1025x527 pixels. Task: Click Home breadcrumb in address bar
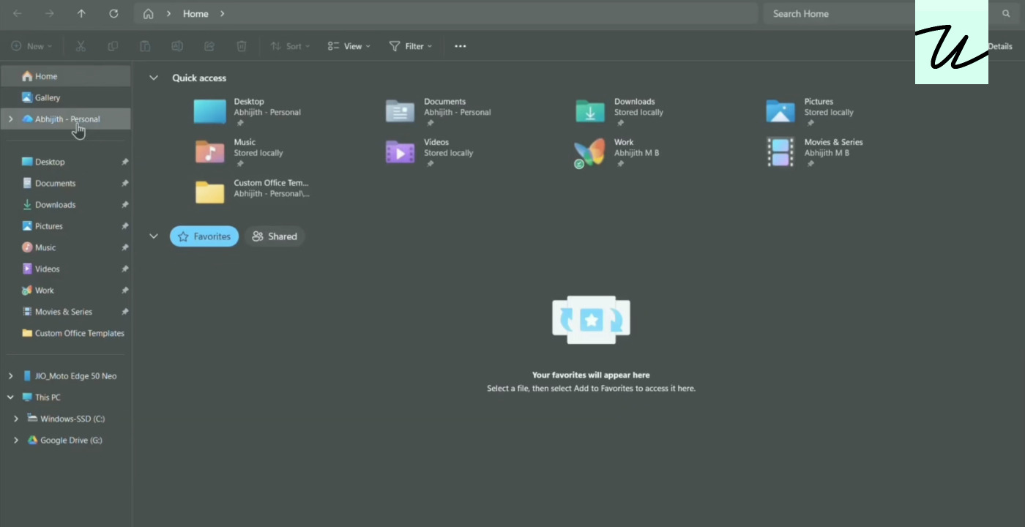tap(195, 14)
